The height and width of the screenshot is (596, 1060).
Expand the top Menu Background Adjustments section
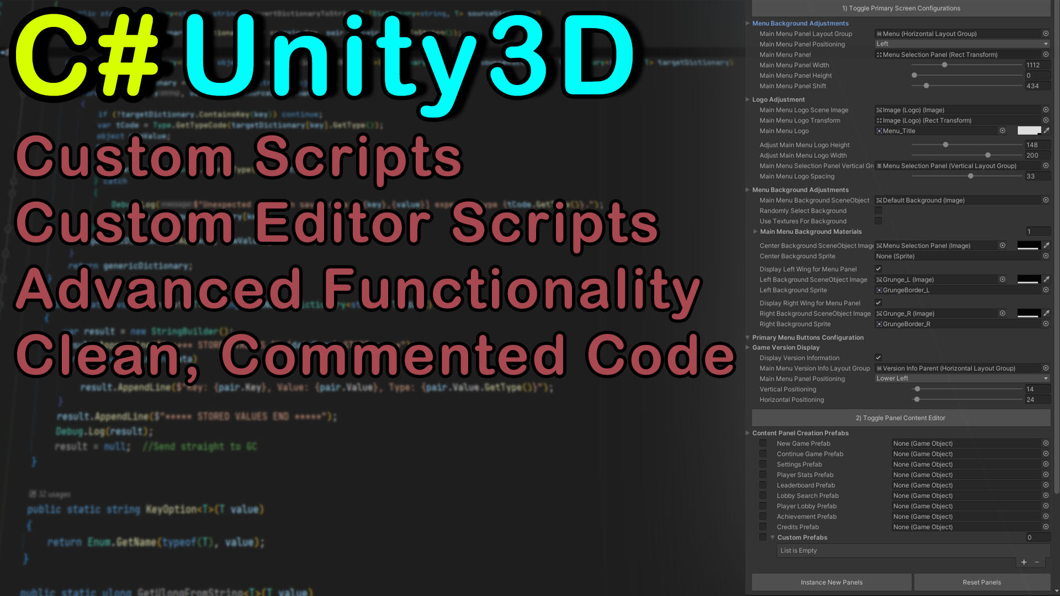point(748,23)
